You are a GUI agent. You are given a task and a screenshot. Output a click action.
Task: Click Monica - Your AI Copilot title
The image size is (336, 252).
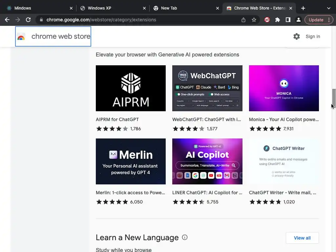[x=284, y=119]
